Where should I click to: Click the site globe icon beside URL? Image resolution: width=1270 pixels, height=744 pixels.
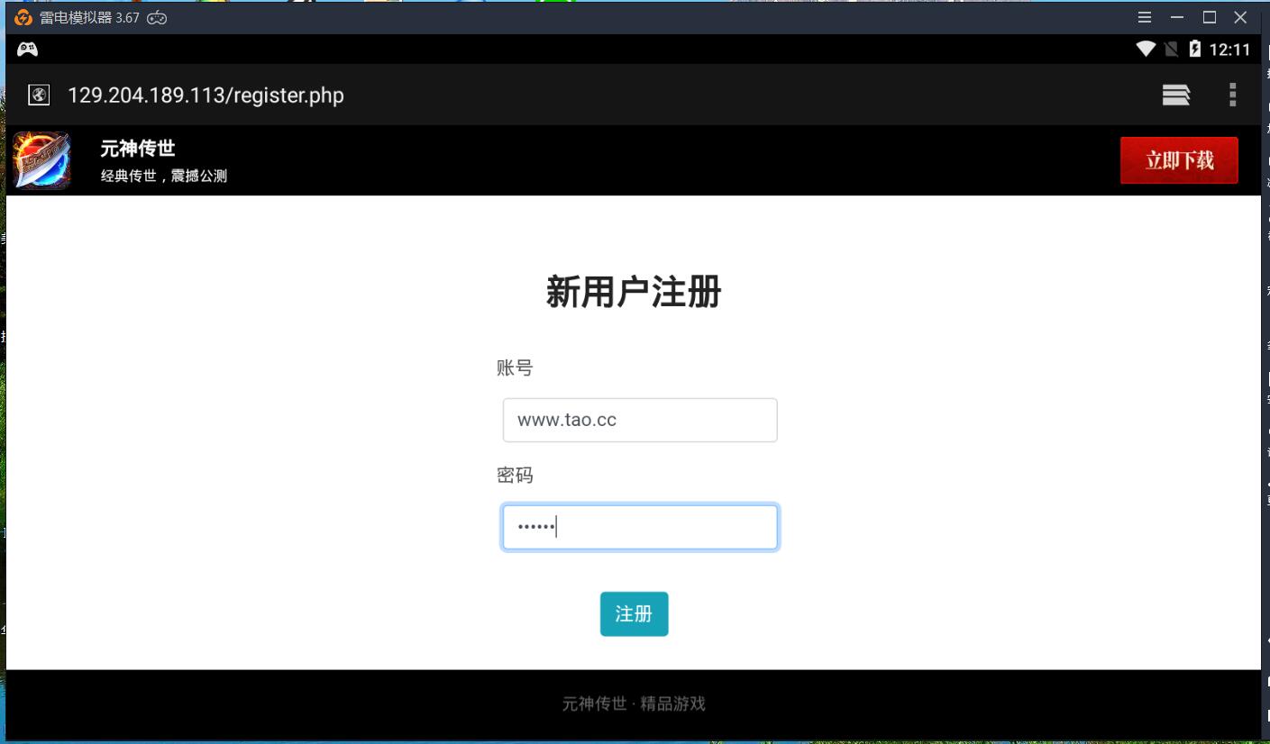point(39,95)
